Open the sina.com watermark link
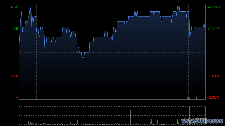The height and width of the screenshot is (126, 225). pyautogui.click(x=194, y=98)
